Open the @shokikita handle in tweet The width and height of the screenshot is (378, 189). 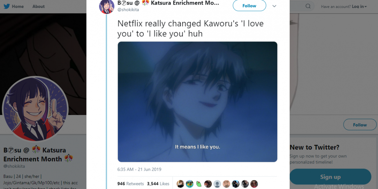[128, 10]
